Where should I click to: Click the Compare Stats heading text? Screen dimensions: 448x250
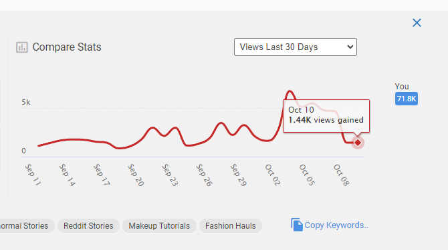tap(67, 47)
